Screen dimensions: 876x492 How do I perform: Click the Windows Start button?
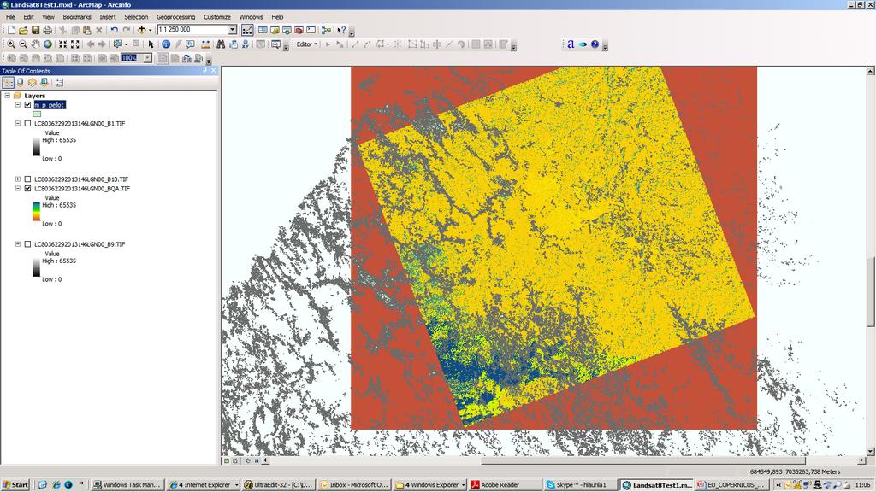[x=15, y=485]
